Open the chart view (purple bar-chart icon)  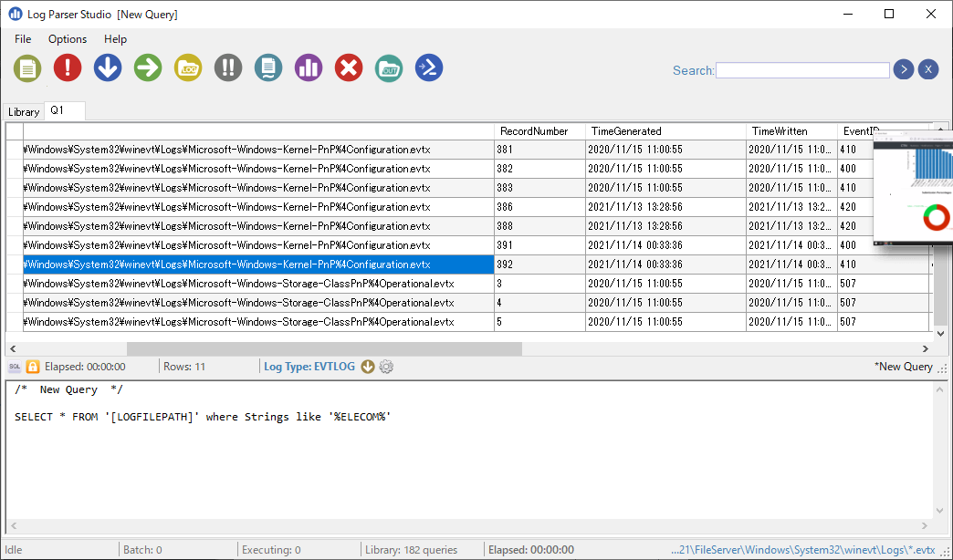coord(308,67)
